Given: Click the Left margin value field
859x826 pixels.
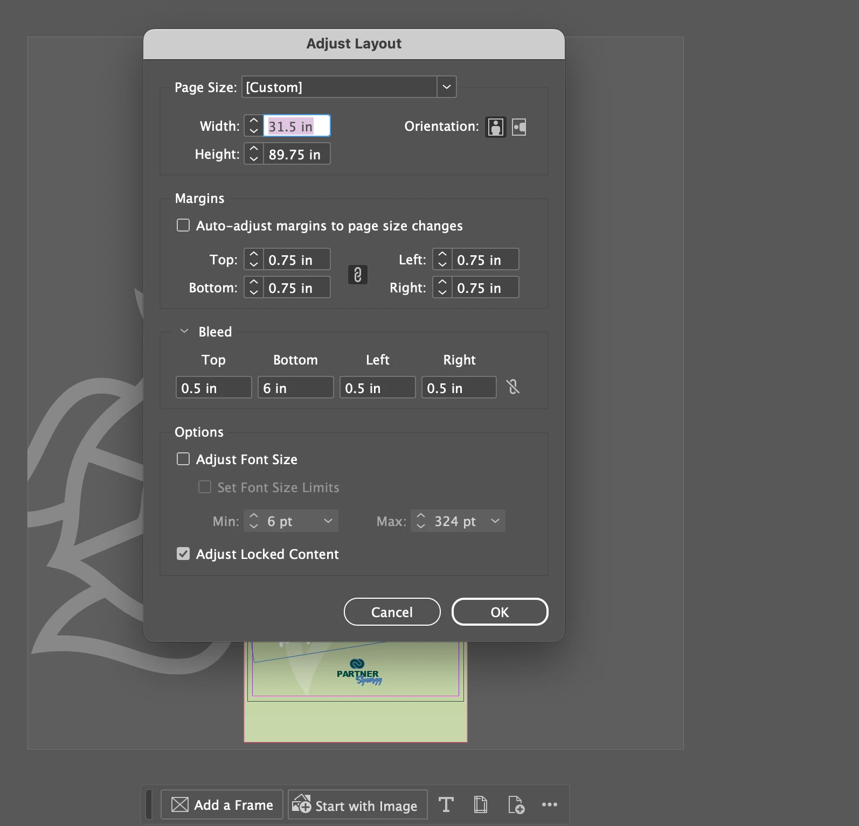Looking at the screenshot, I should [485, 260].
